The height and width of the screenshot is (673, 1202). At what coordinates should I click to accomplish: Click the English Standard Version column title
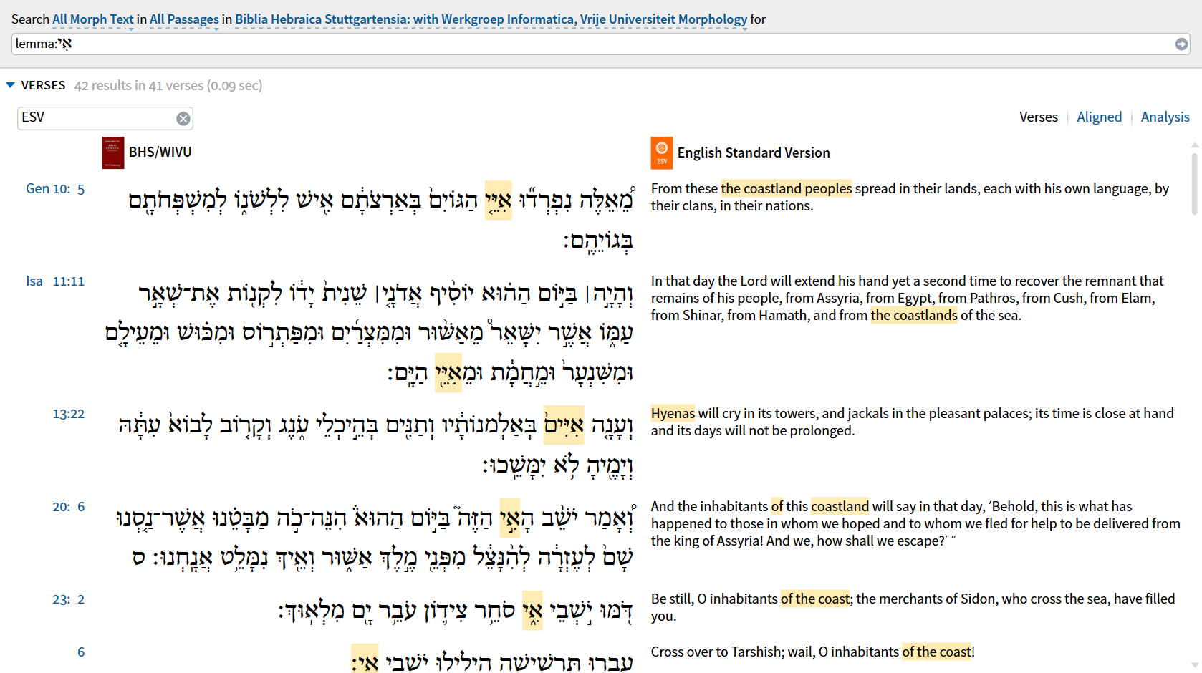pyautogui.click(x=754, y=152)
